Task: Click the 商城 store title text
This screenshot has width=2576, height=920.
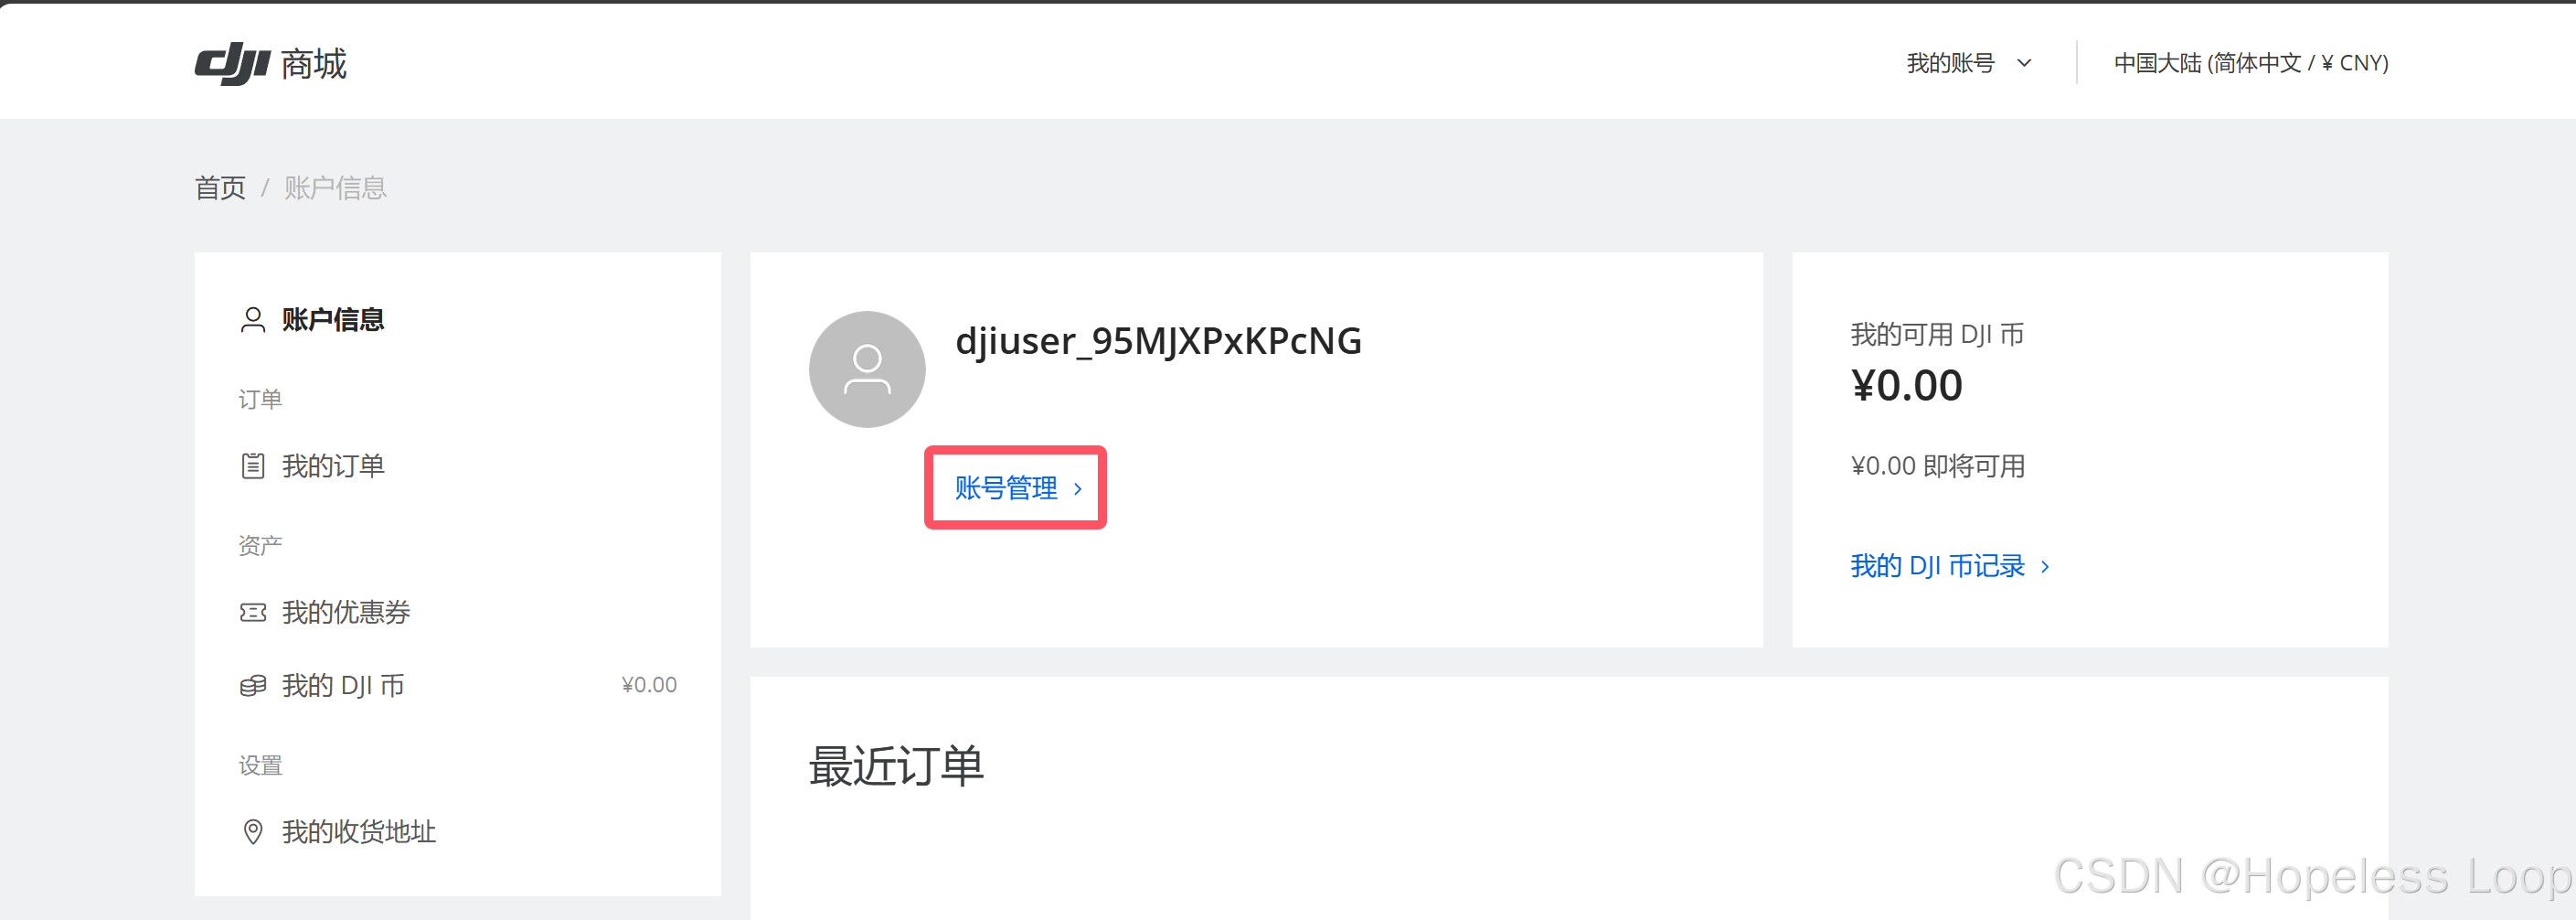Action: pyautogui.click(x=313, y=64)
